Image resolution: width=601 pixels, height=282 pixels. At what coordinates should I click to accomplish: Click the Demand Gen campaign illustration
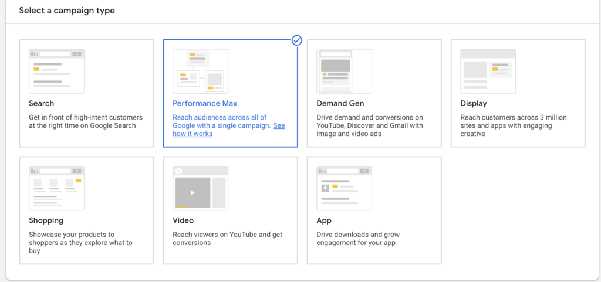344,71
